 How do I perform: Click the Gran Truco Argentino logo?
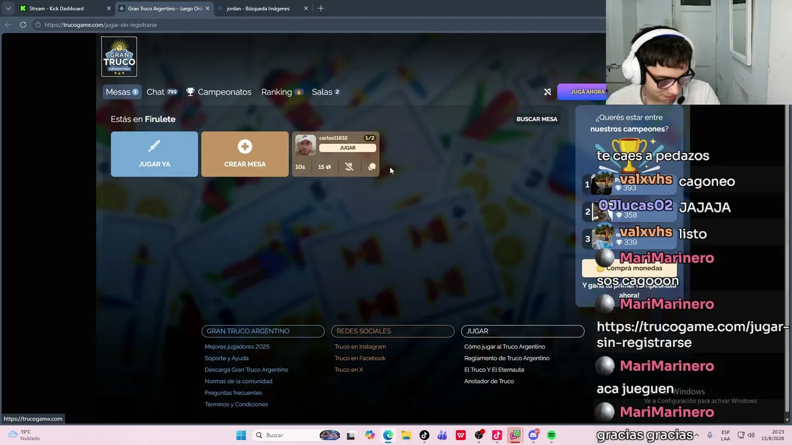119,57
